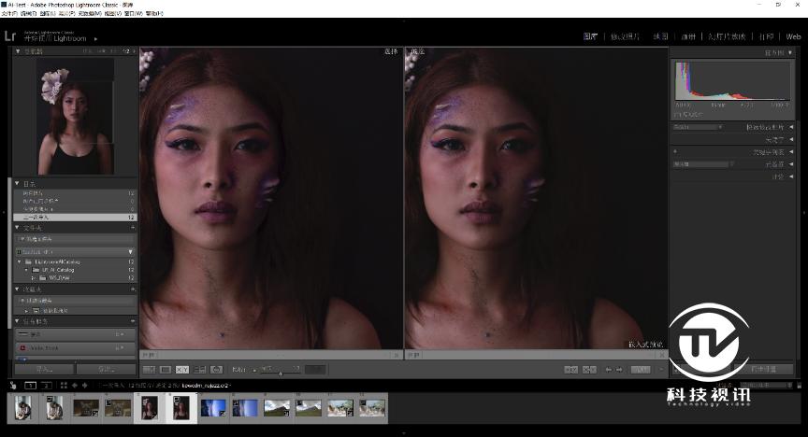
Task: Adjust the zoom slider in the toolbar
Action: point(280,370)
